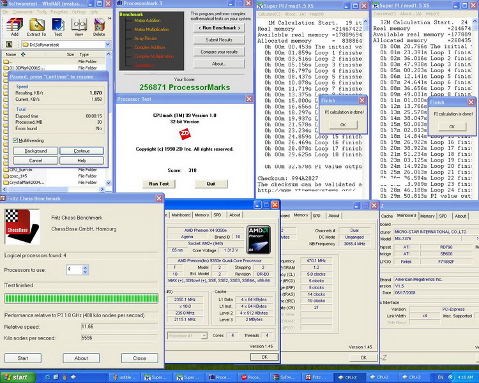Open the WinRAR Options menu
This screenshot has height=383, width=479.
pos(79,11)
